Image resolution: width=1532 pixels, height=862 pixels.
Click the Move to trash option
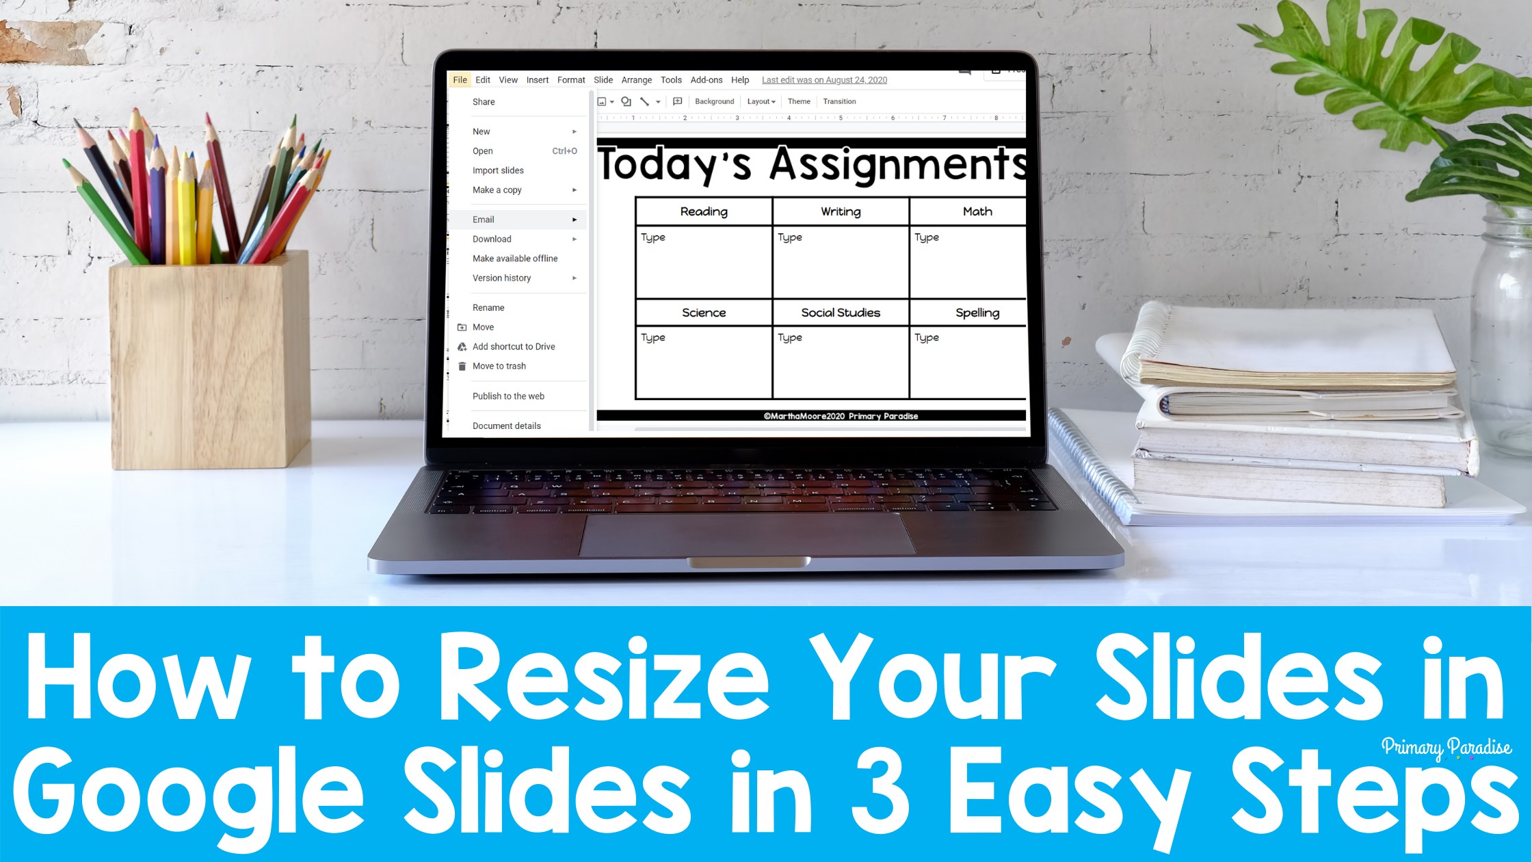[498, 365]
